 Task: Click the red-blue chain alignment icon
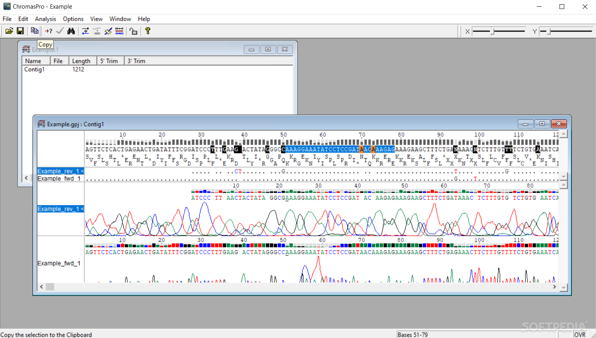[x=119, y=31]
